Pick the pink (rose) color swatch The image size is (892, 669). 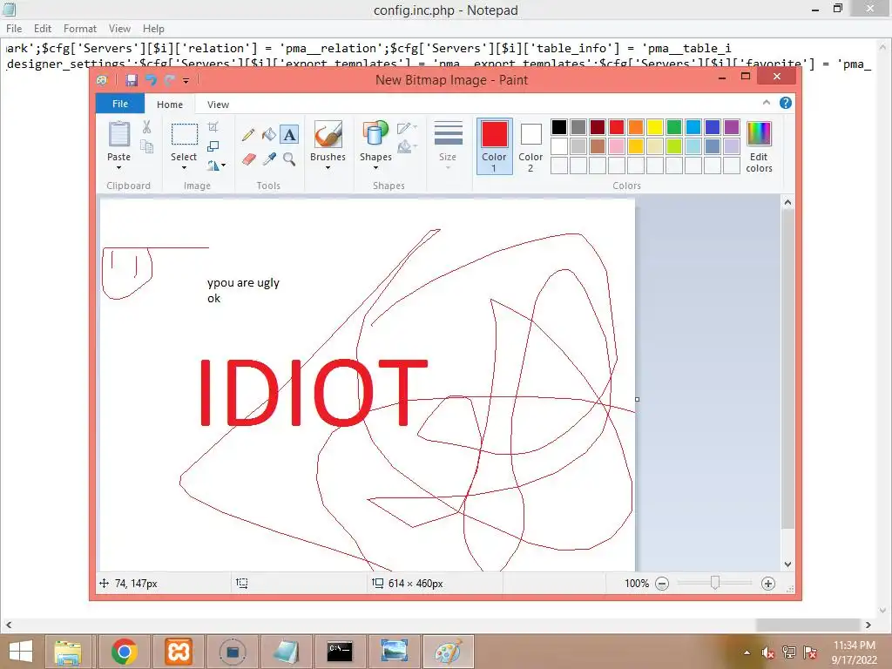tap(617, 146)
